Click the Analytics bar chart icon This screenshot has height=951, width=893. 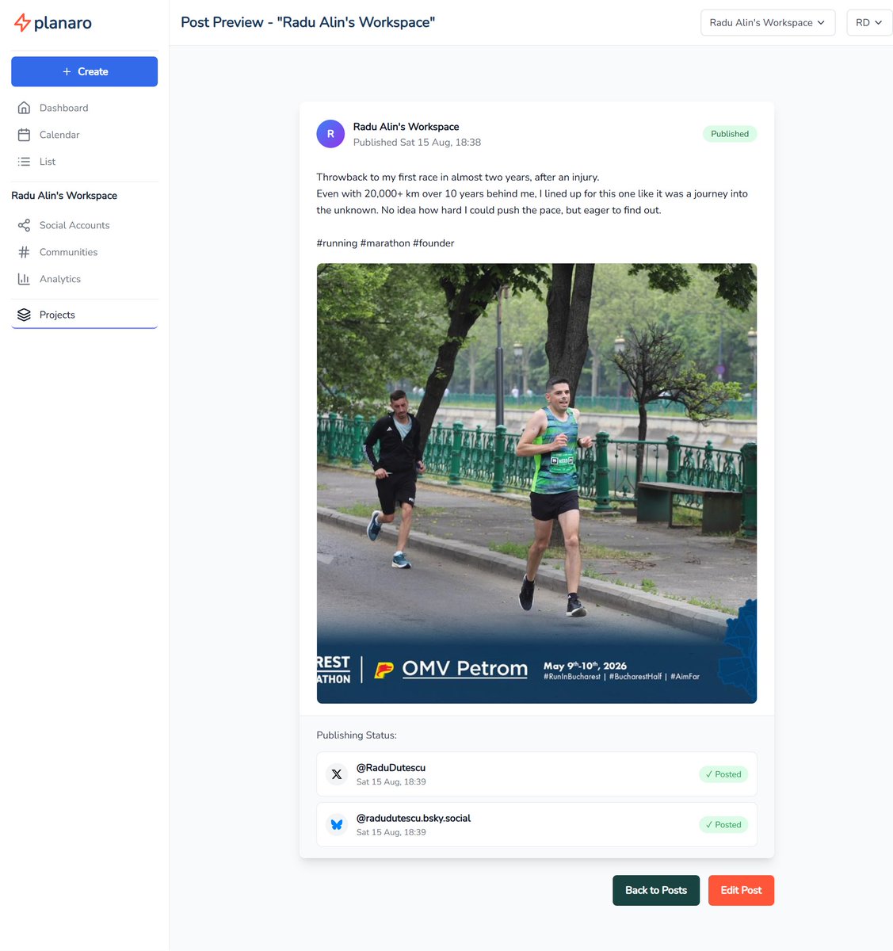[x=24, y=279]
